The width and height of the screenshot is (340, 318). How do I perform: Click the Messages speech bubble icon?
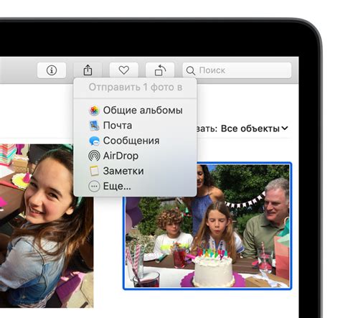click(x=94, y=141)
